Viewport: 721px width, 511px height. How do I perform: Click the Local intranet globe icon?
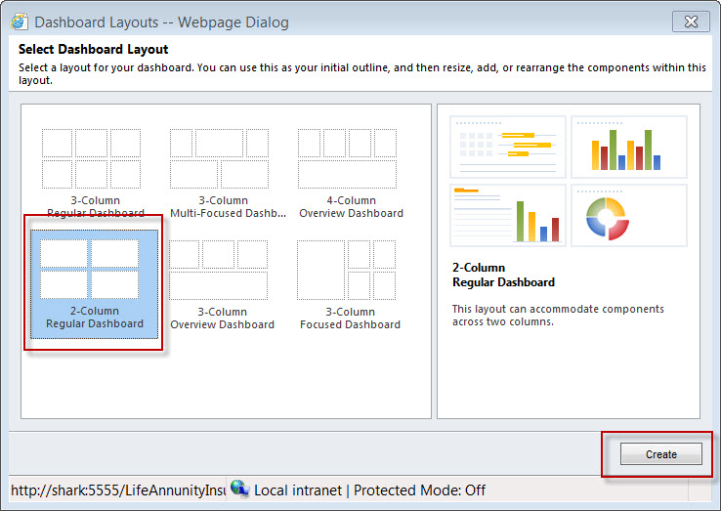239,490
